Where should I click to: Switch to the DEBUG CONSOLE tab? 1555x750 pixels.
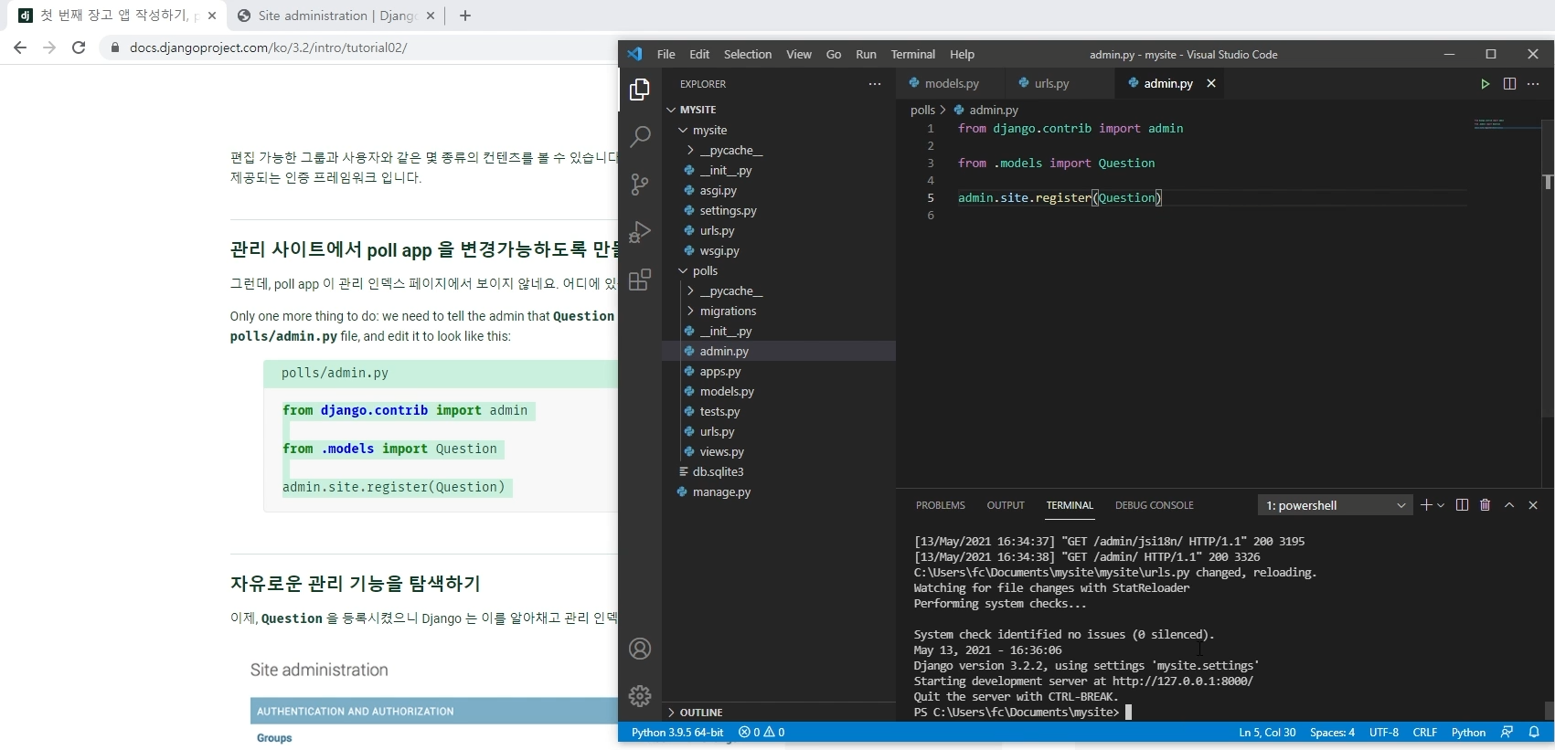tap(1154, 505)
